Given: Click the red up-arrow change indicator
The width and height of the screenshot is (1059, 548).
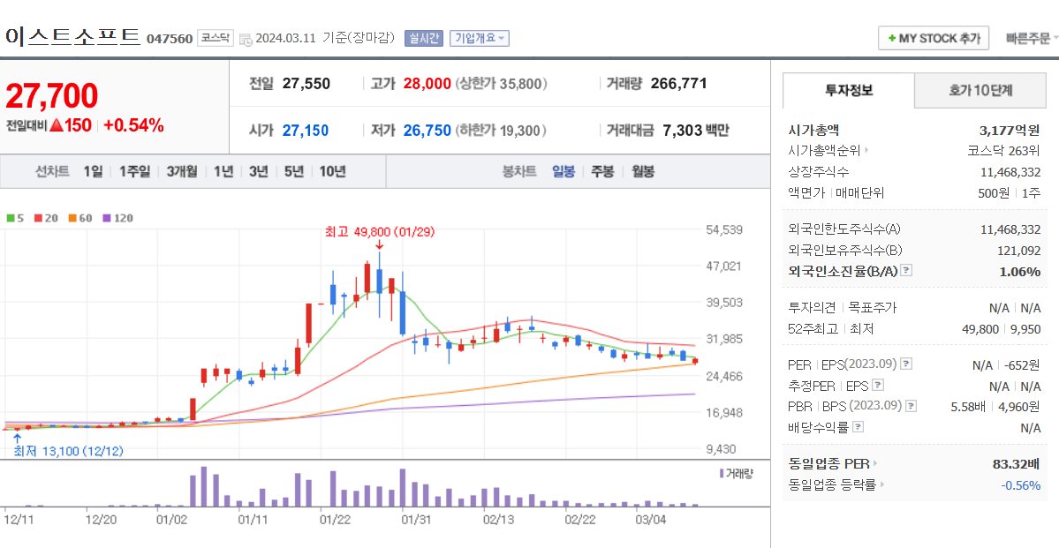Looking at the screenshot, I should coord(56,124).
